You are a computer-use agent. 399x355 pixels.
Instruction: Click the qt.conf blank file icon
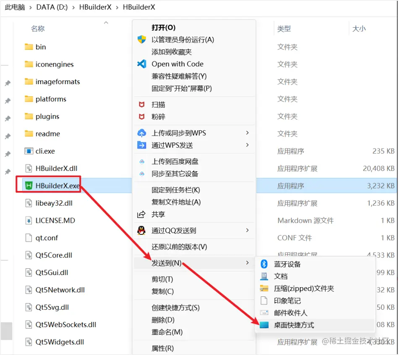coord(29,238)
